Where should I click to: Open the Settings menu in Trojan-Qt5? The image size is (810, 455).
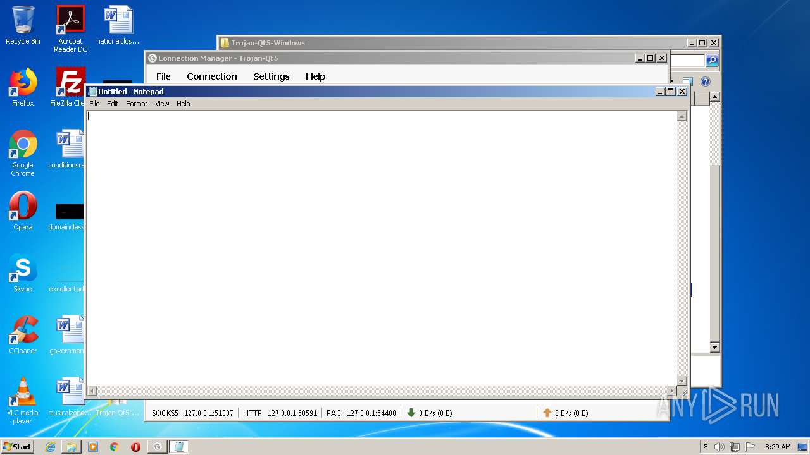[x=271, y=76]
